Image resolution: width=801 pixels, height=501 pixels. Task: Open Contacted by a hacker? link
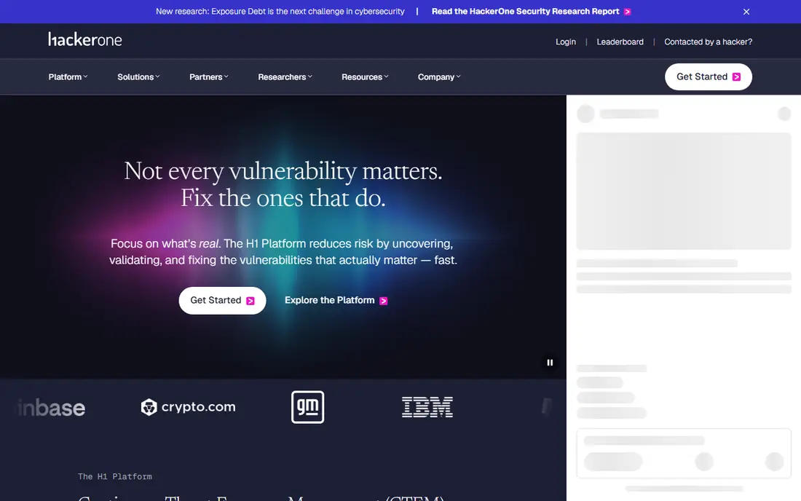[x=708, y=42]
